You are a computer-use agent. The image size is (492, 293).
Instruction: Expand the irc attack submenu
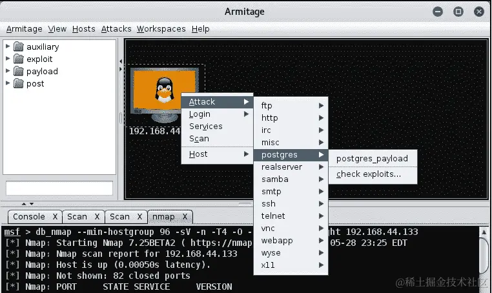point(291,130)
